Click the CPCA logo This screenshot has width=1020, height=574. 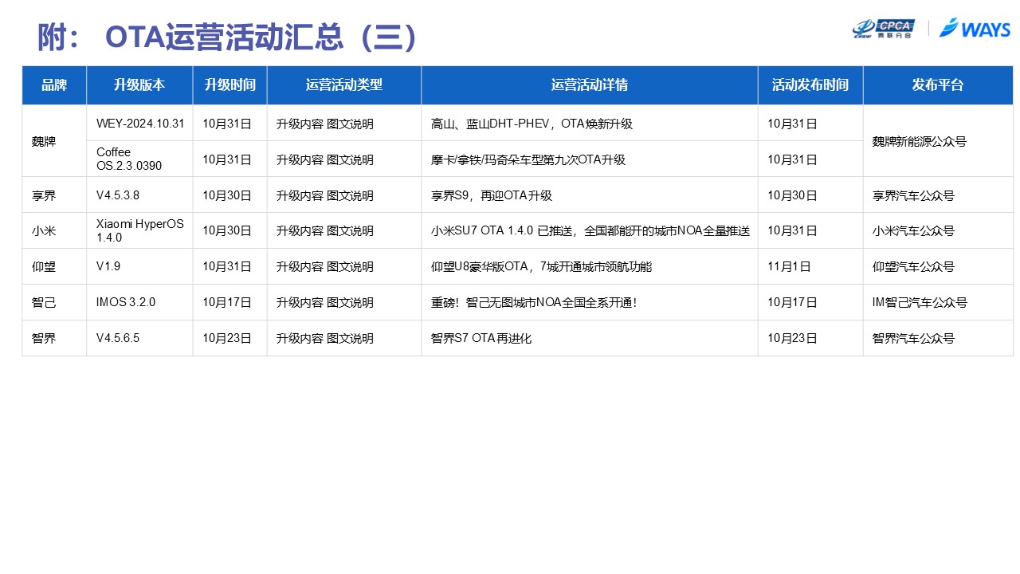coord(883,29)
